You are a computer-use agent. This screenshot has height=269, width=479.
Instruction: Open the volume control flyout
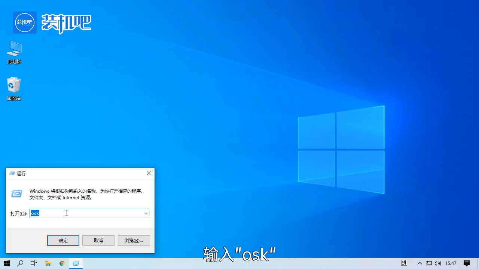(x=437, y=263)
